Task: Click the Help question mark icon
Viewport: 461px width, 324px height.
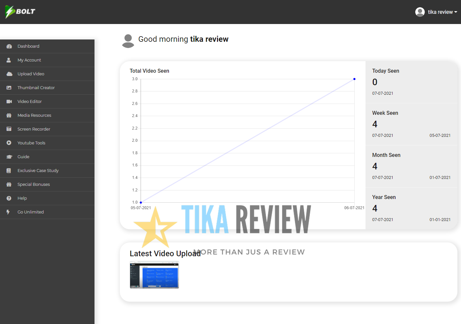Action: tap(9, 198)
